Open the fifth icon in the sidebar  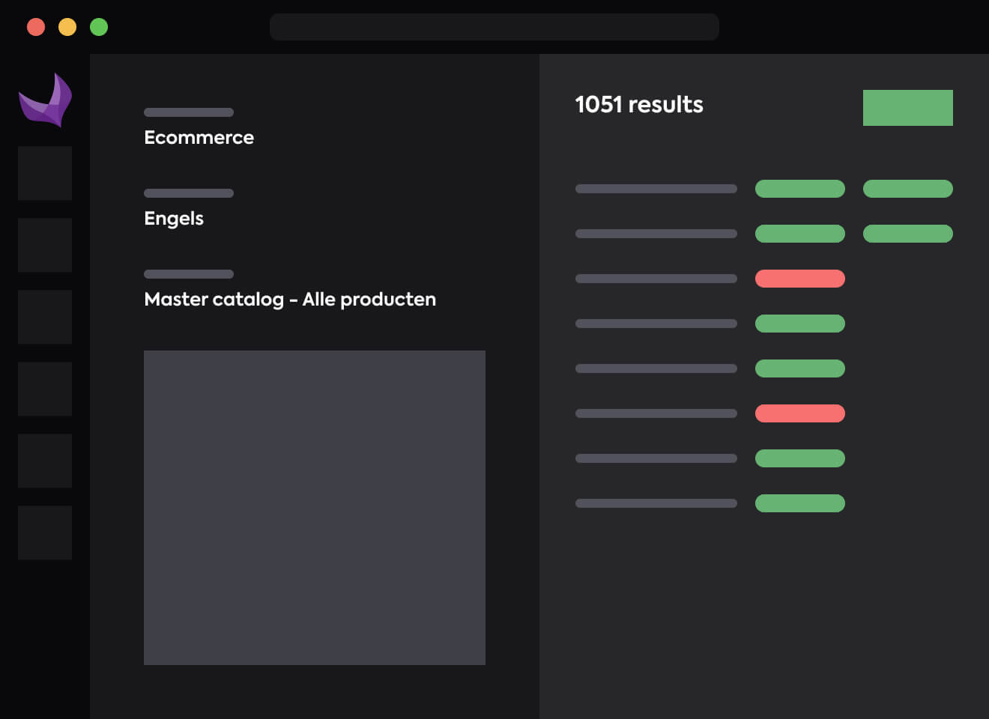[44, 461]
